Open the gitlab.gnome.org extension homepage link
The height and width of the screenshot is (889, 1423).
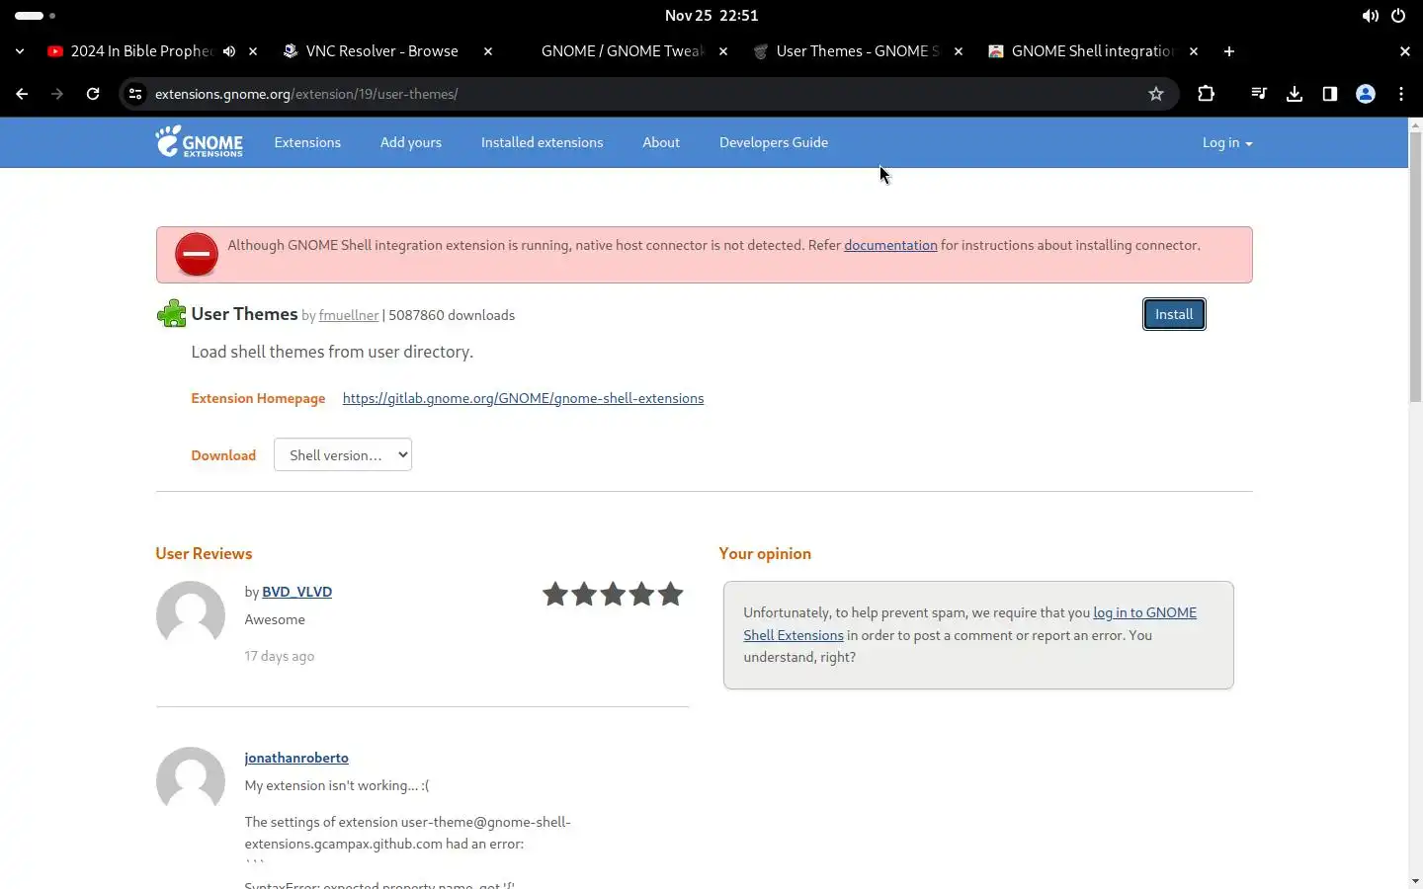(523, 398)
